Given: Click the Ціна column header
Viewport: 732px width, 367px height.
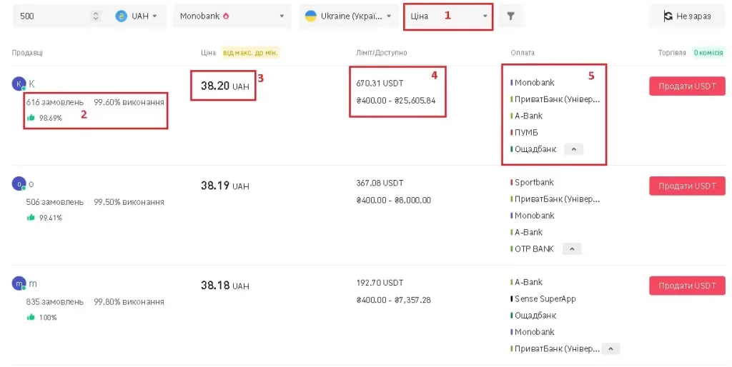Looking at the screenshot, I should coord(208,53).
